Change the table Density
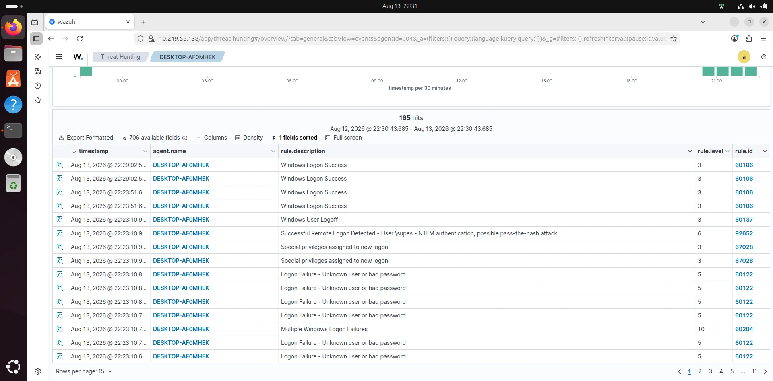Image resolution: width=773 pixels, height=381 pixels. point(249,138)
